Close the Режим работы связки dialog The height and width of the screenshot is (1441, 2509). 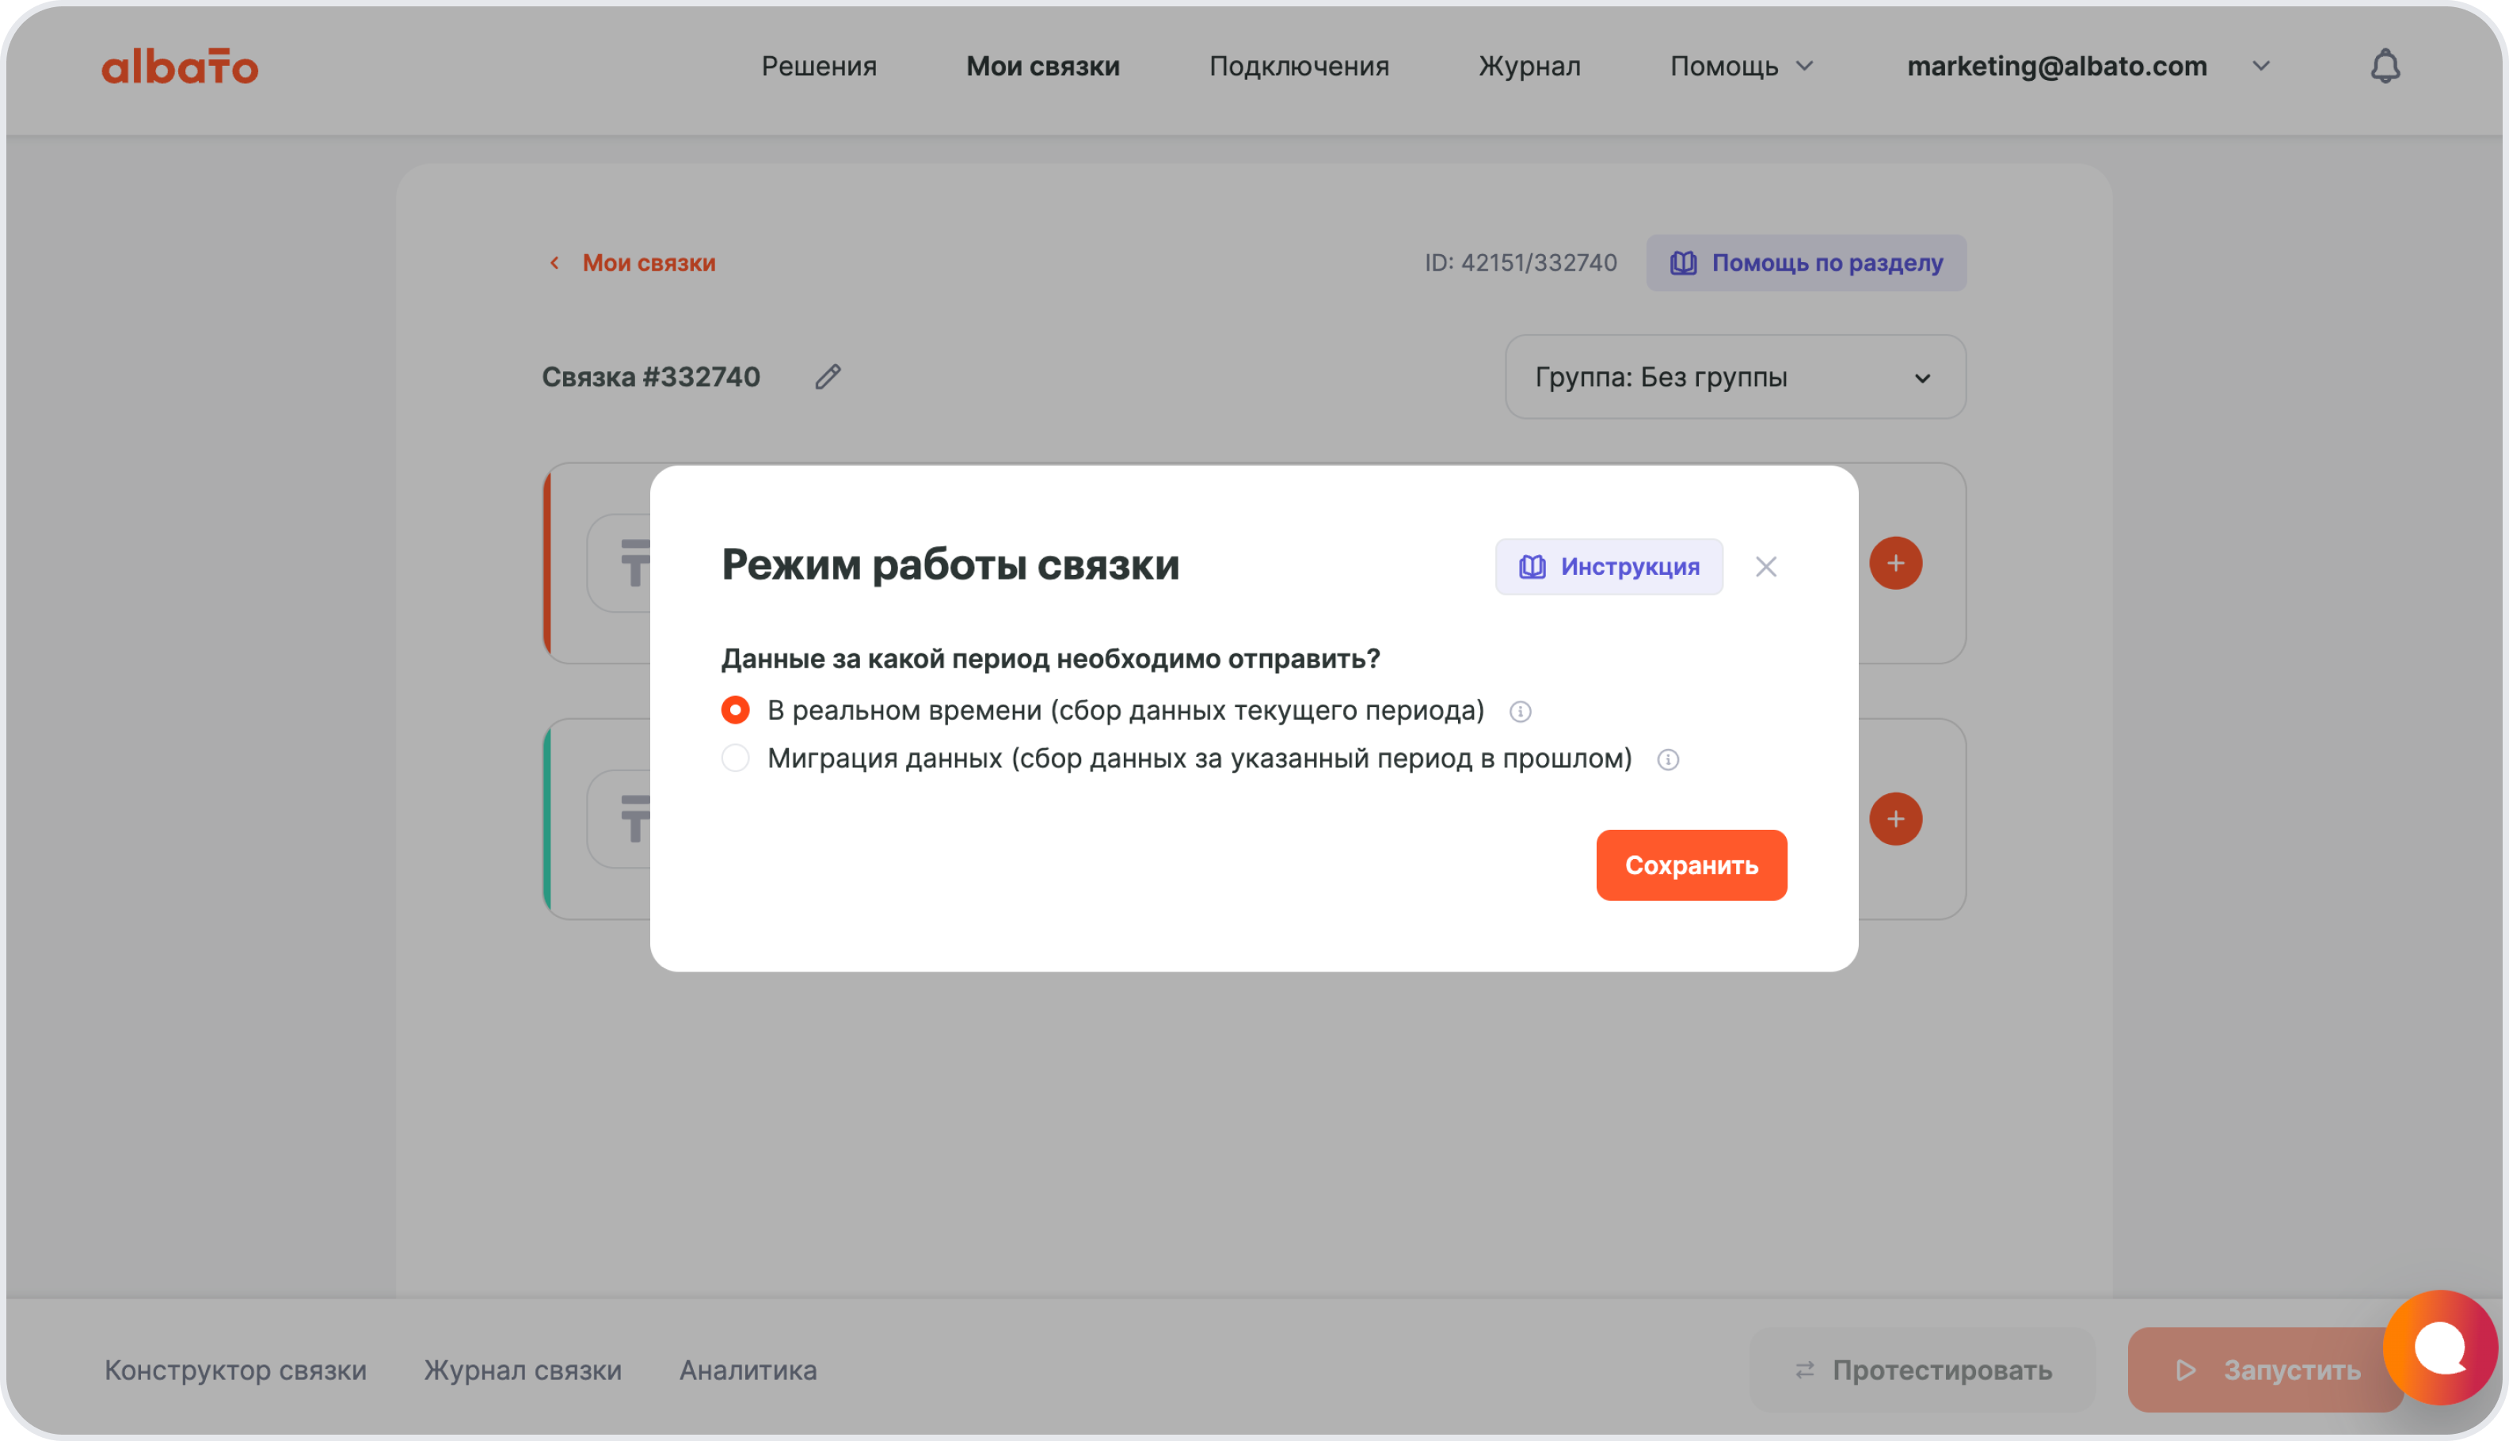(1765, 567)
